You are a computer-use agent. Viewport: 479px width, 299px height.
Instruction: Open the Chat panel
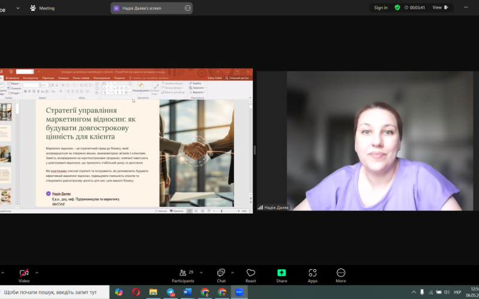[x=221, y=276]
